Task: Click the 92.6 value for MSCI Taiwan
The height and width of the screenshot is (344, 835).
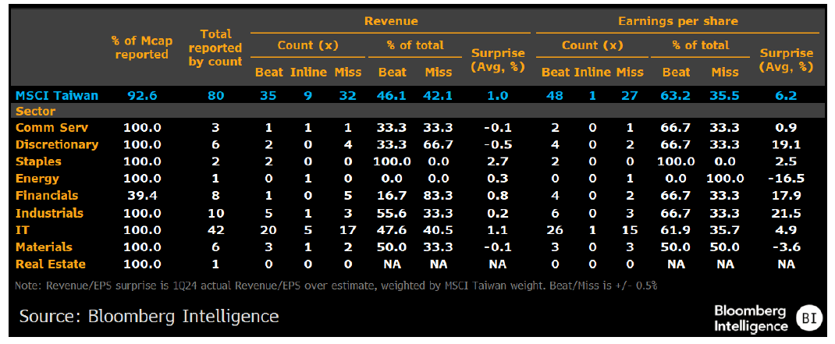Action: coord(142,96)
